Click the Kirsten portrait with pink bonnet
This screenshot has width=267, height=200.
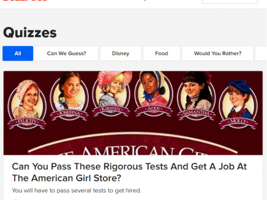[112, 93]
